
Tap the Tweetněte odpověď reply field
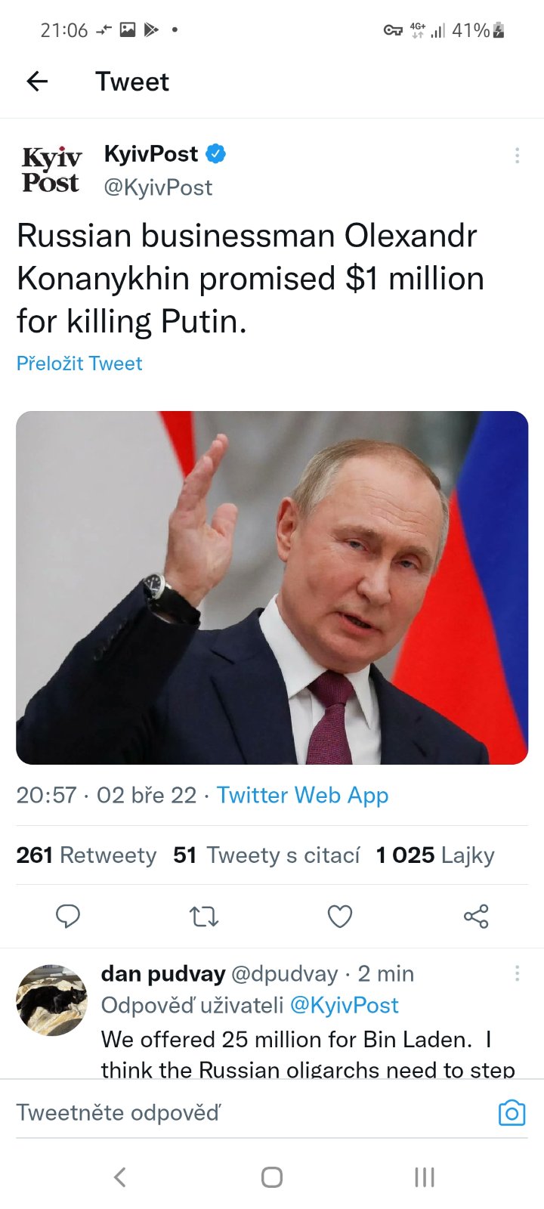point(227,1113)
